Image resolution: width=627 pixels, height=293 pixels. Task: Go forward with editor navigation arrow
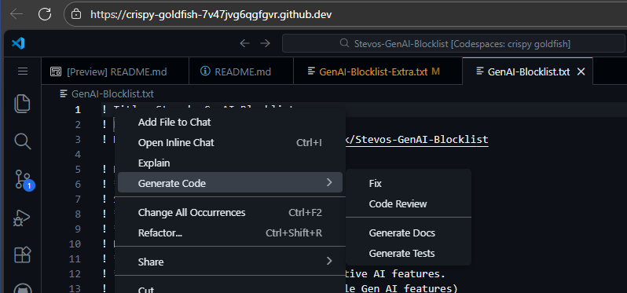pyautogui.click(x=265, y=43)
